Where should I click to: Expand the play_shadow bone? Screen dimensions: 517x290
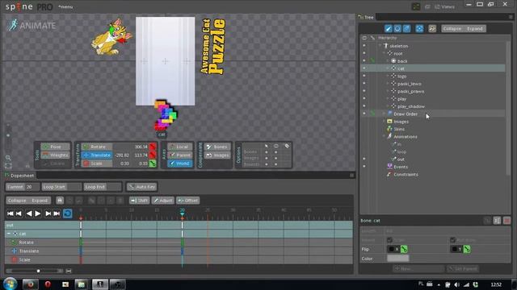pos(388,106)
